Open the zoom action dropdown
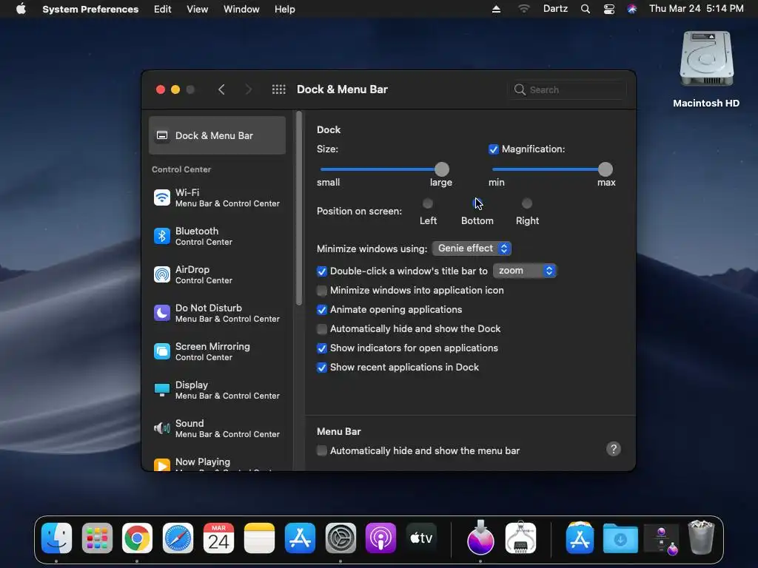 click(x=525, y=271)
